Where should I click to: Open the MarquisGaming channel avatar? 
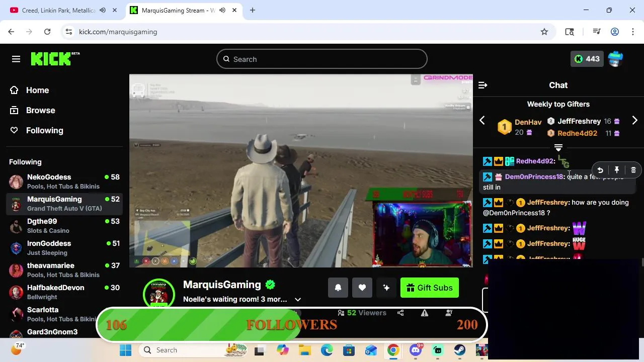pos(159,294)
